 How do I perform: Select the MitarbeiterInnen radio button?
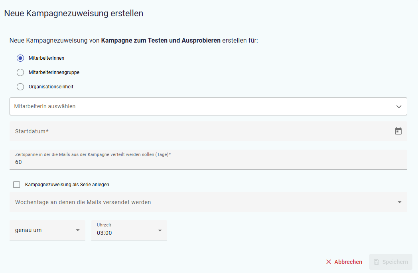click(x=20, y=58)
